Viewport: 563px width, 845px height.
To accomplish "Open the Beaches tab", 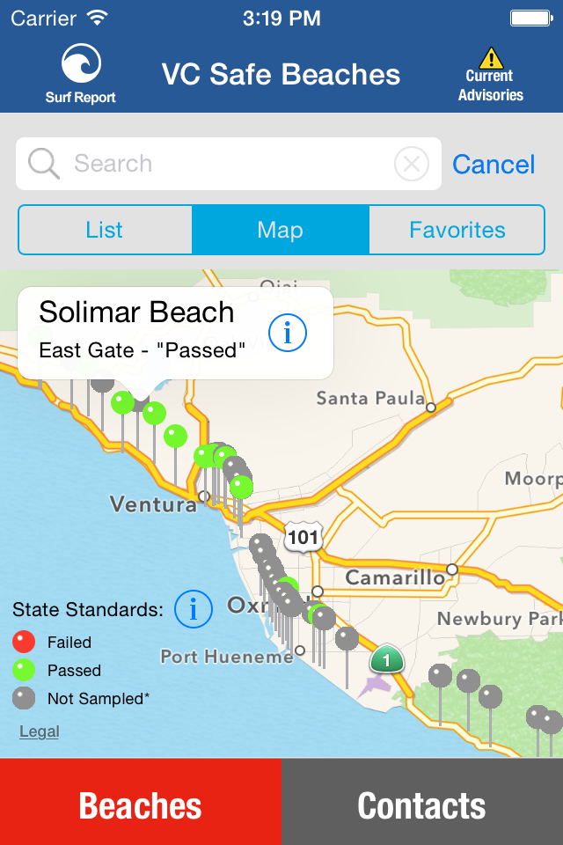I will 141,805.
